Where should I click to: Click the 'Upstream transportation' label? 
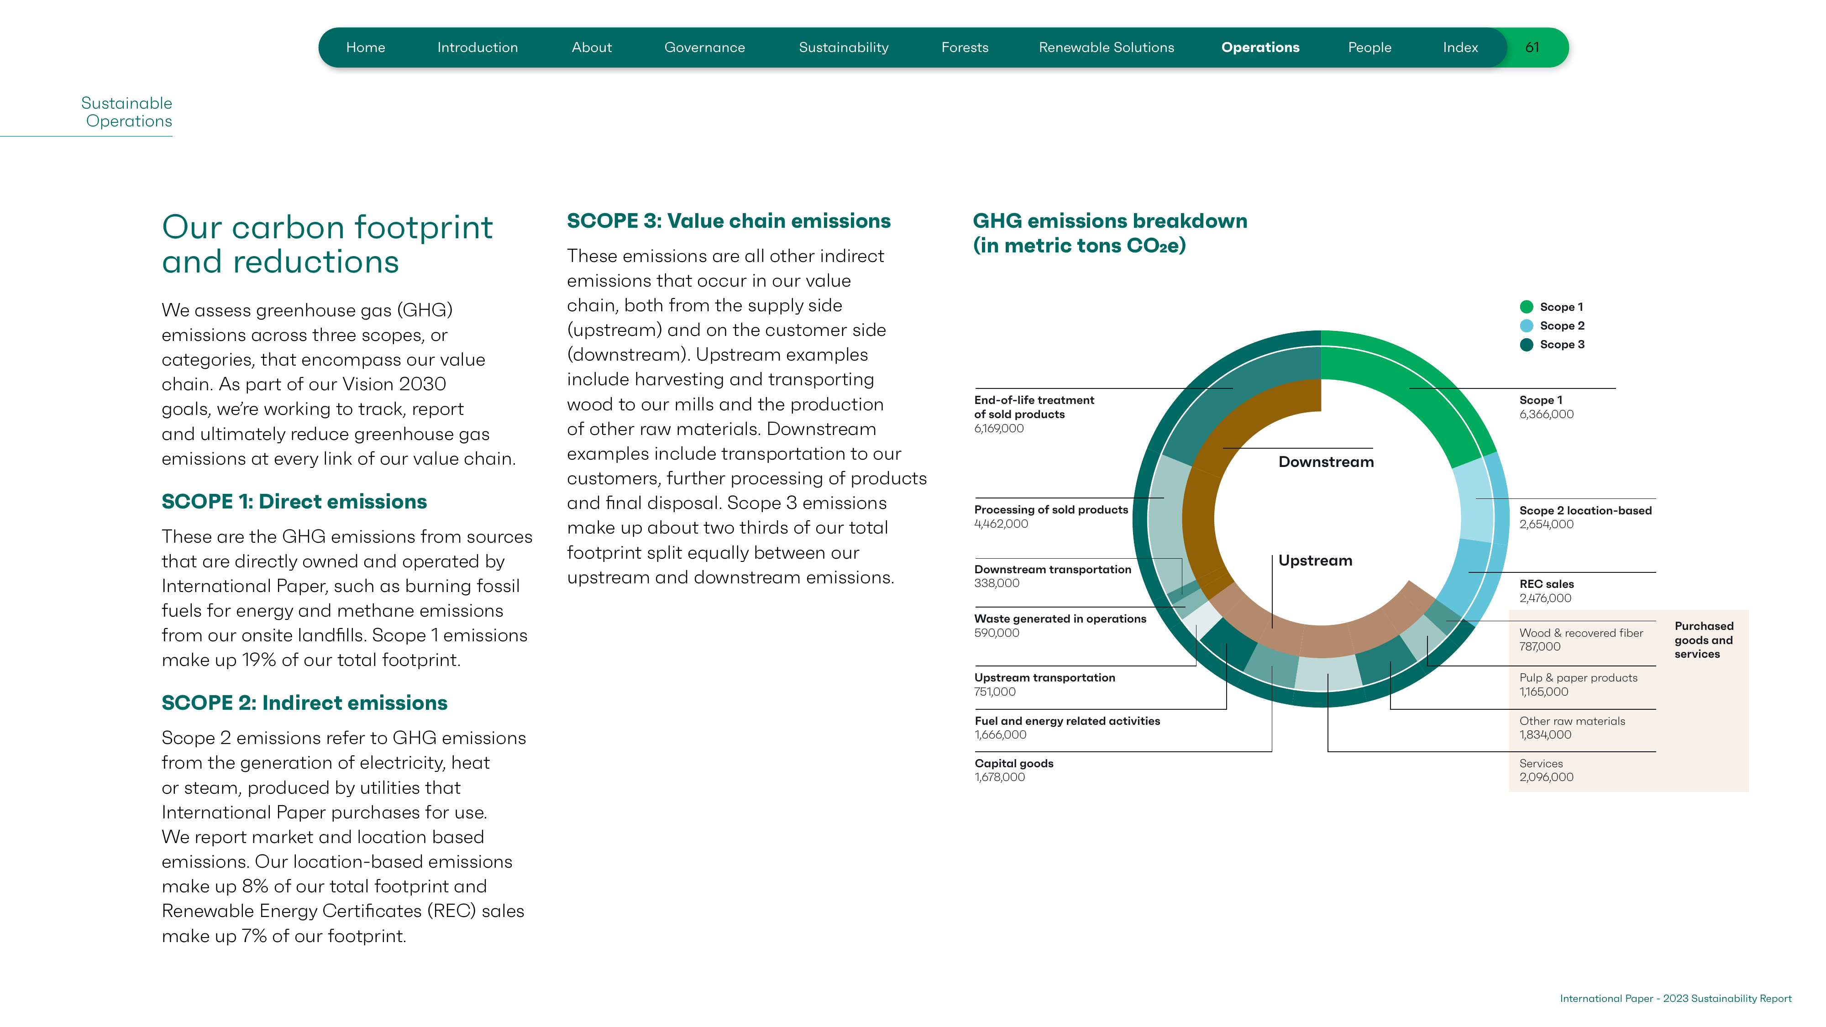click(x=1044, y=677)
